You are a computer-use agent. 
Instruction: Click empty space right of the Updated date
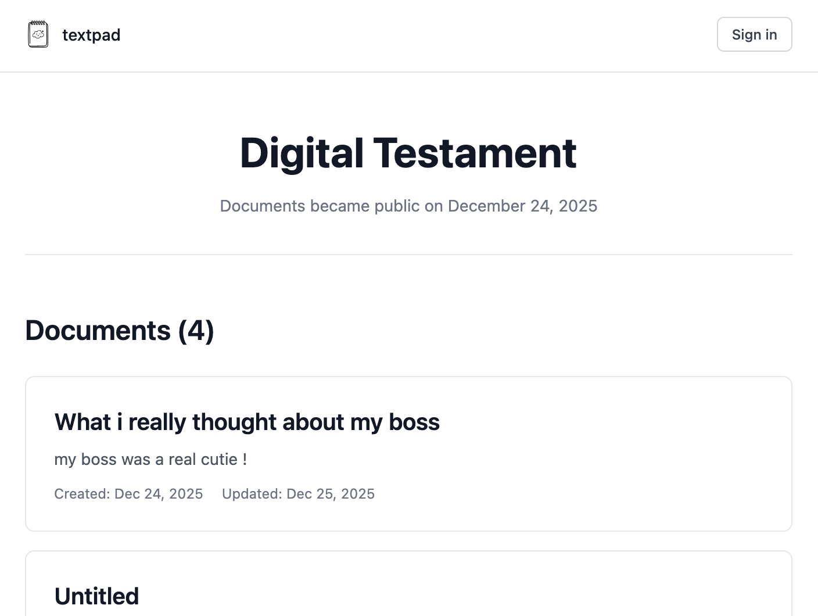[x=581, y=494]
